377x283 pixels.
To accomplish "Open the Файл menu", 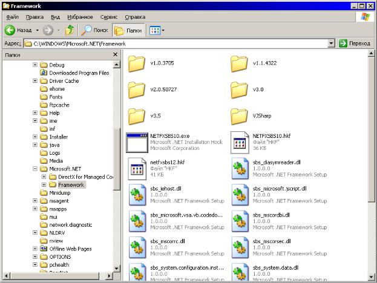I will (x=13, y=17).
